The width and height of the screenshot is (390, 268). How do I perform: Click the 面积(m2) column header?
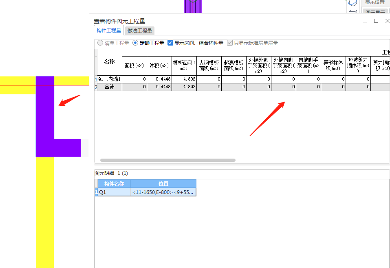click(134, 66)
